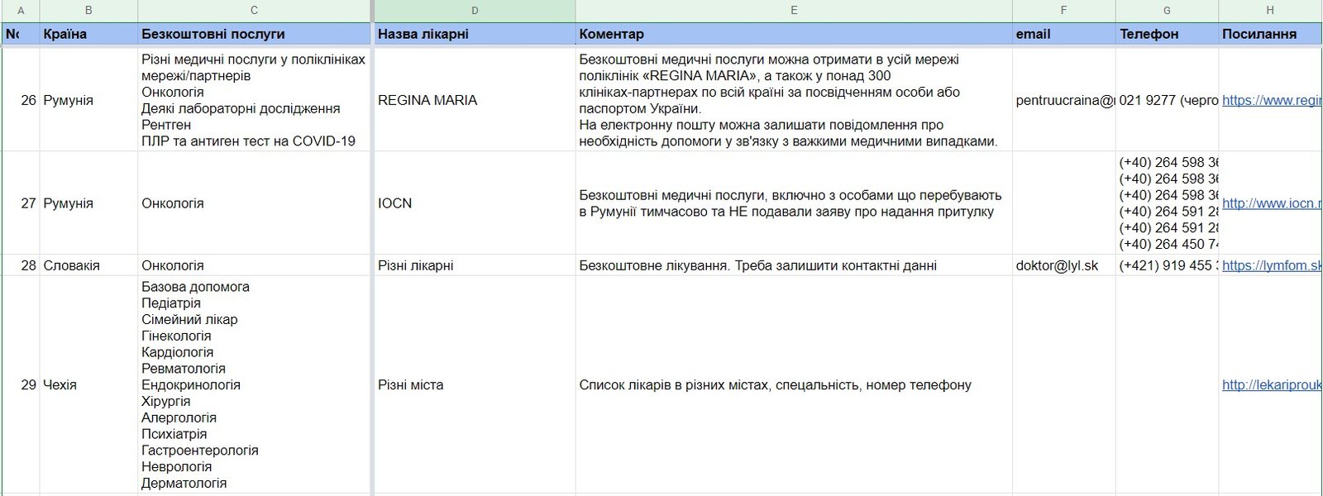Click number cell 26
1323x496 pixels.
21,100
